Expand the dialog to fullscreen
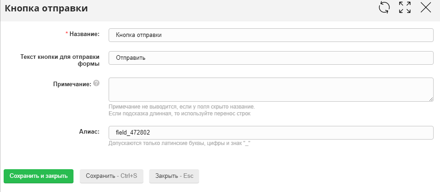Image resolution: width=440 pixels, height=192 pixels. pyautogui.click(x=404, y=8)
